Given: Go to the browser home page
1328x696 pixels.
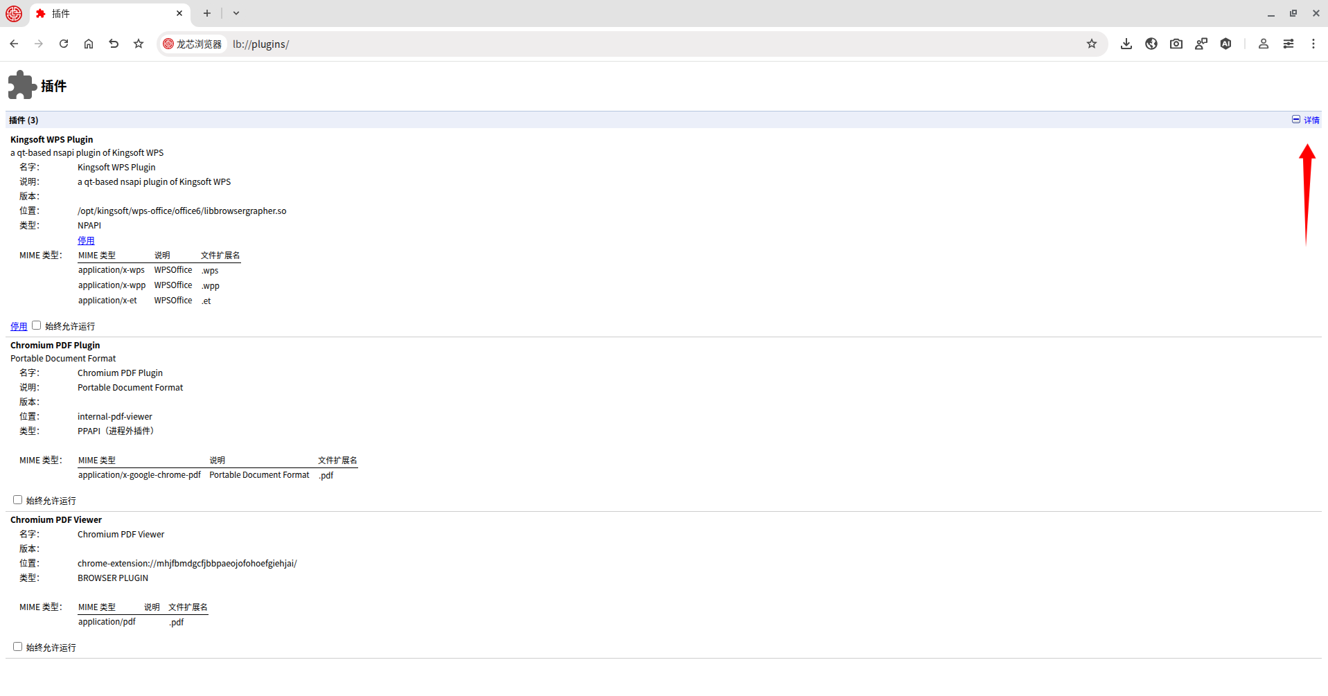Looking at the screenshot, I should (89, 44).
